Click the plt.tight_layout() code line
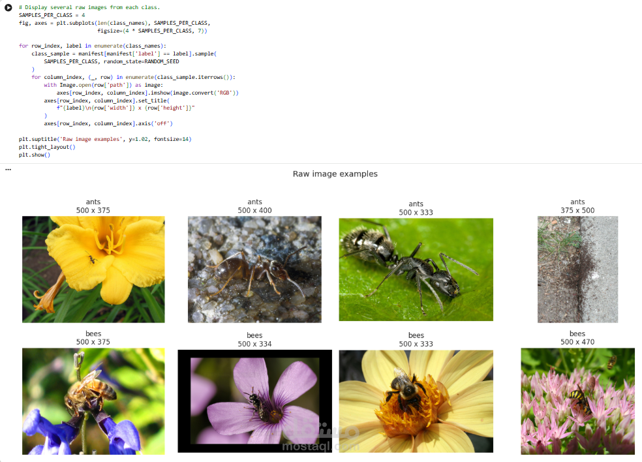Screen dimensions: 642x462 click(x=47, y=147)
